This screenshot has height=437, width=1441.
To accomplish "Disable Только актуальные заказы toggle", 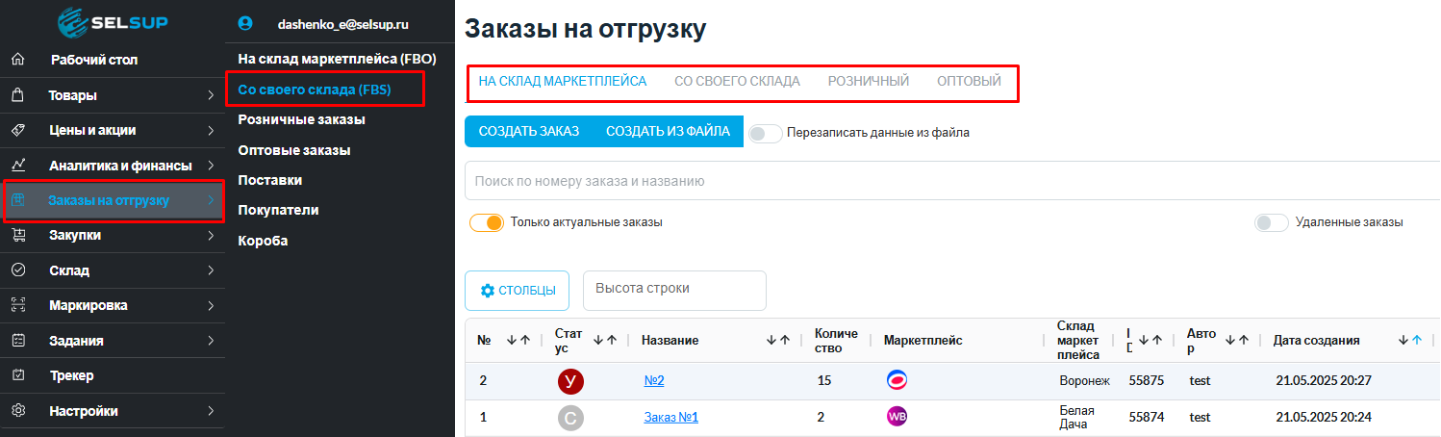I will pyautogui.click(x=487, y=222).
